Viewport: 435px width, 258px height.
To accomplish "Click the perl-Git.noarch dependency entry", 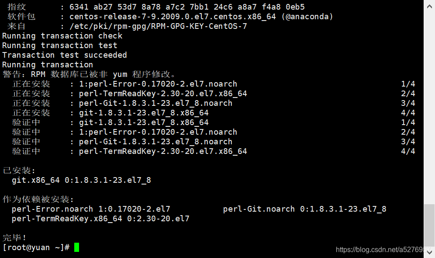I will pos(304,209).
